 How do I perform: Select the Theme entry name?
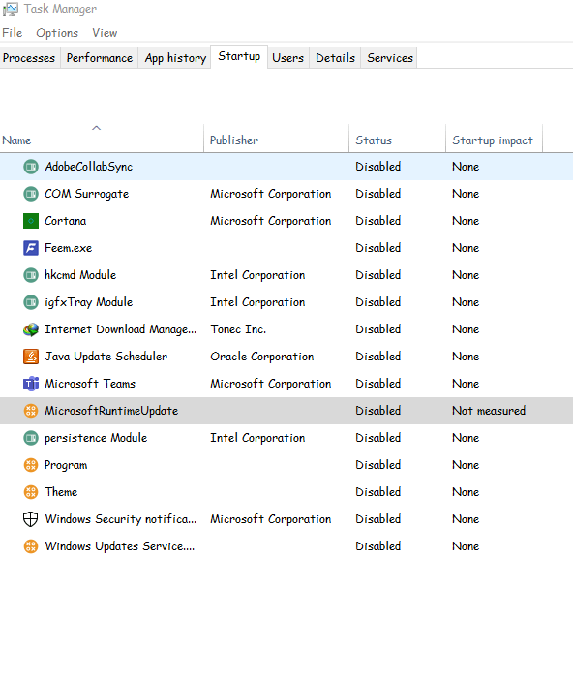(61, 492)
